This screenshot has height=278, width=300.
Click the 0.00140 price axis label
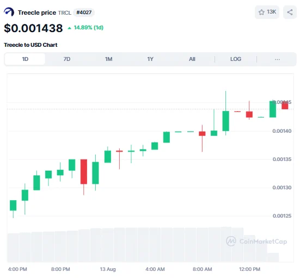point(282,131)
